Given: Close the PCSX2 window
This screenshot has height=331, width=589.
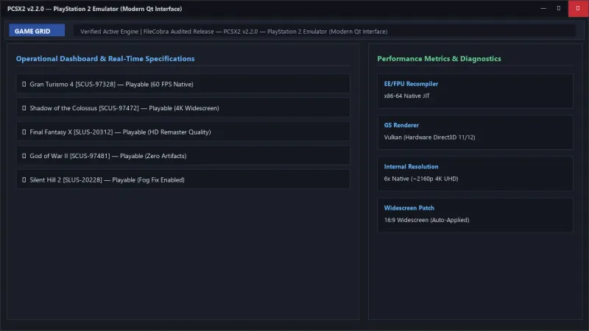Looking at the screenshot, I should coord(578,8).
